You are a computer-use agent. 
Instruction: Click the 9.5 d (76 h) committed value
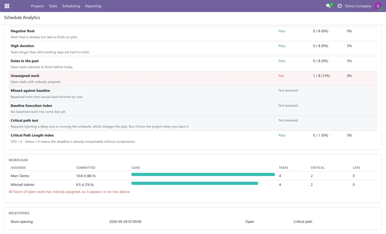[x=85, y=185]
